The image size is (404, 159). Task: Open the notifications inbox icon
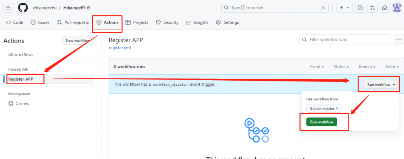[x=384, y=7]
